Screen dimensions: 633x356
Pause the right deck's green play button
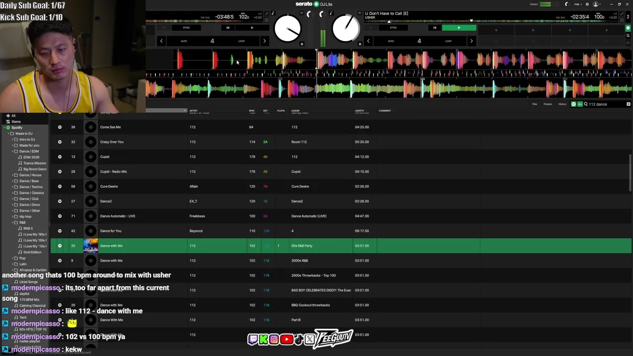[459, 28]
